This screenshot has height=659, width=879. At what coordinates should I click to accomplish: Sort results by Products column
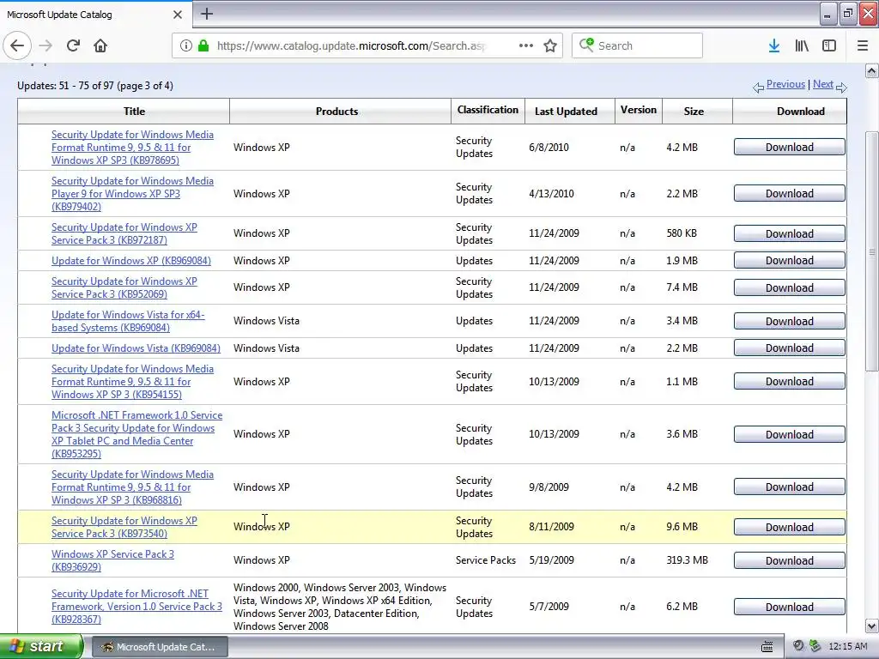point(336,111)
